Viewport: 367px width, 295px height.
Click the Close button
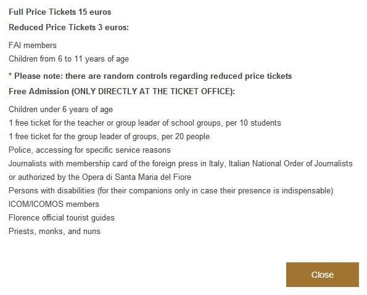coord(323,275)
